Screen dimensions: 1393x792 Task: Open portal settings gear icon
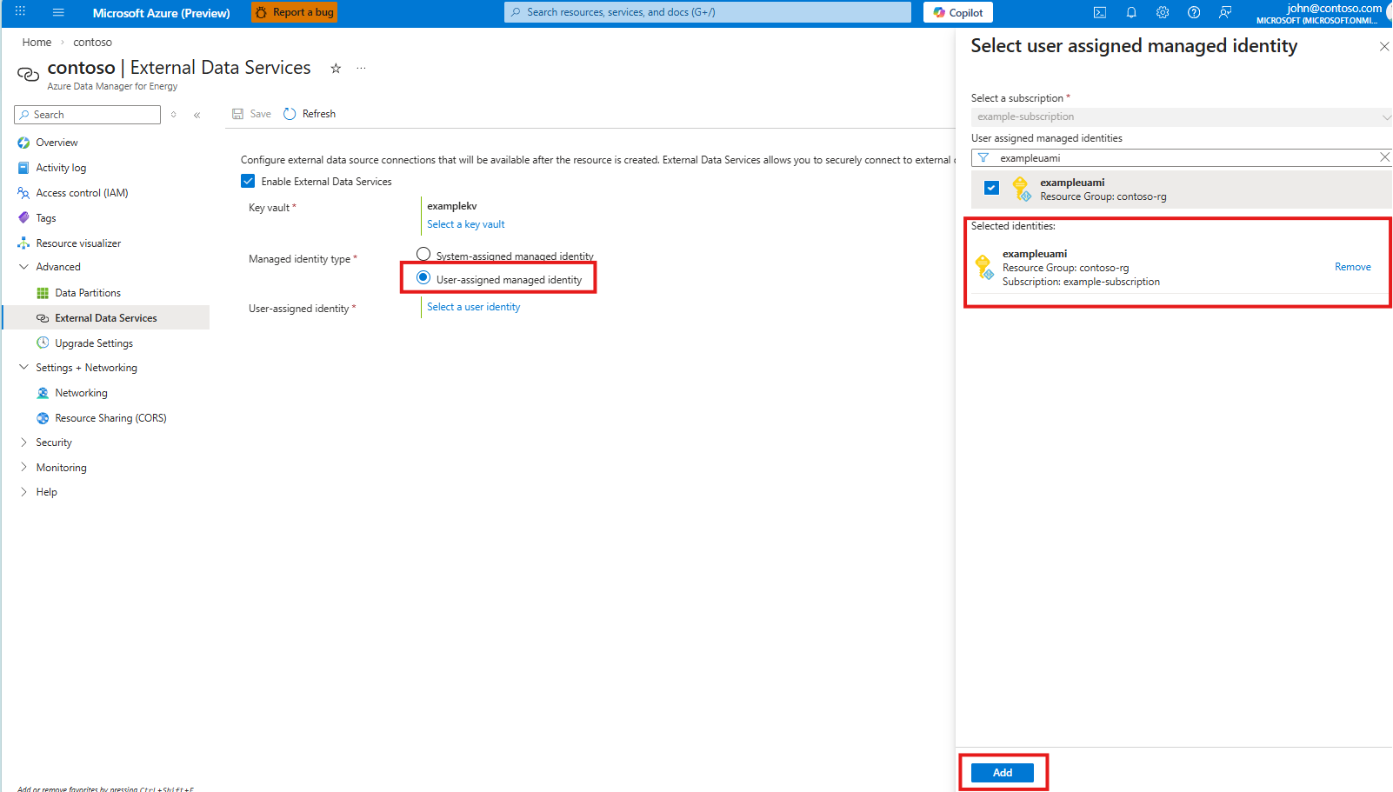click(1163, 12)
